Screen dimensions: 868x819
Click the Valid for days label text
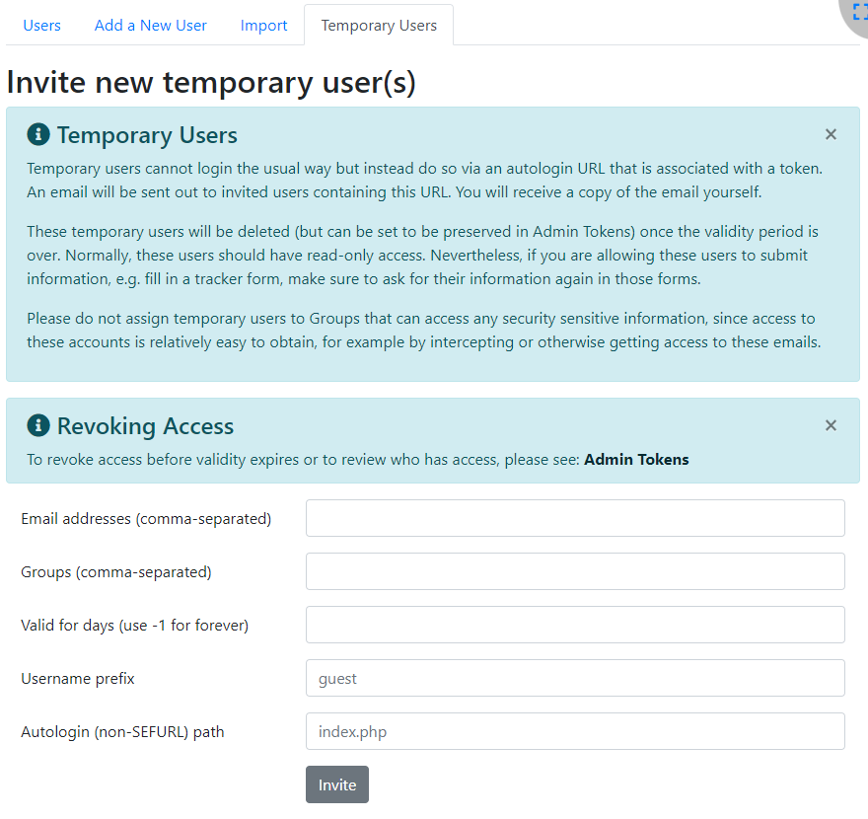click(x=134, y=625)
